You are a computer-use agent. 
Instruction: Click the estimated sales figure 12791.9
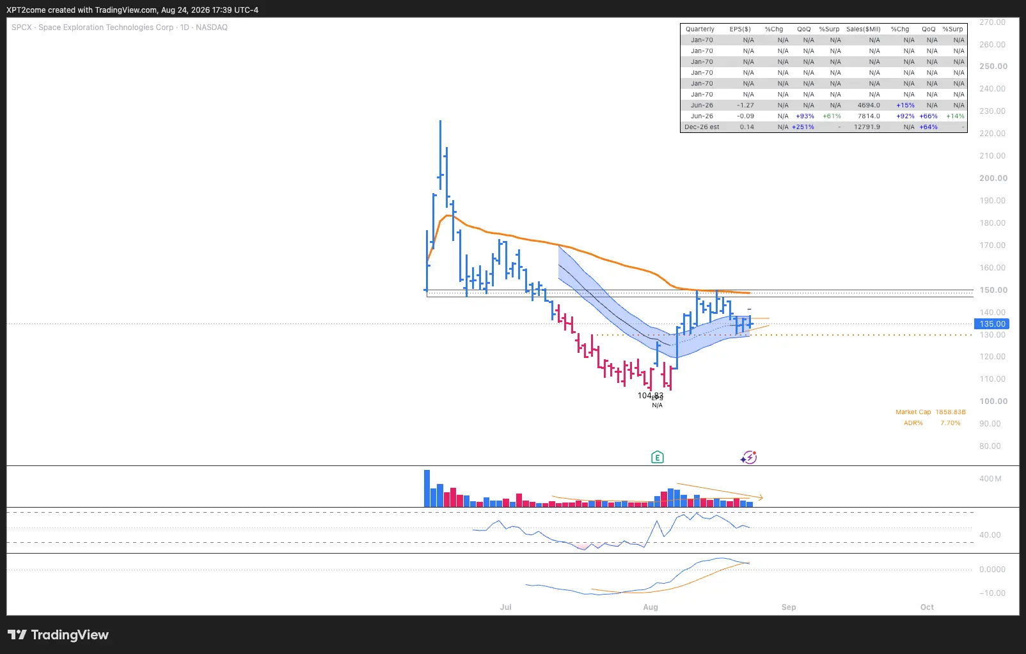click(867, 127)
